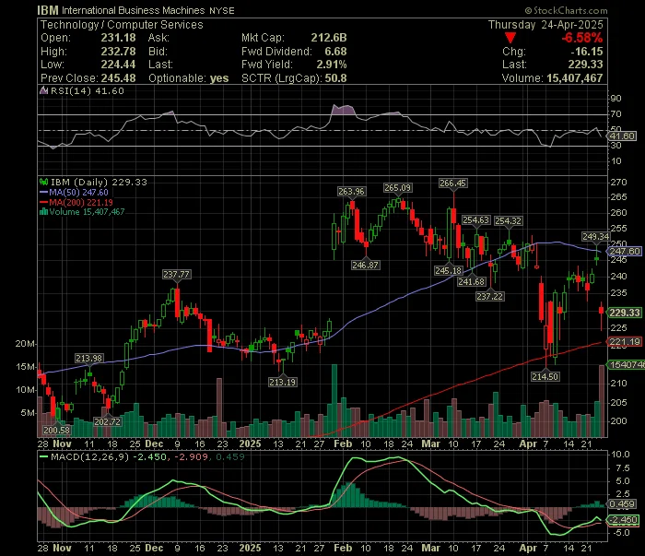Click the Fwd Dividend value 6.68

pyautogui.click(x=335, y=52)
